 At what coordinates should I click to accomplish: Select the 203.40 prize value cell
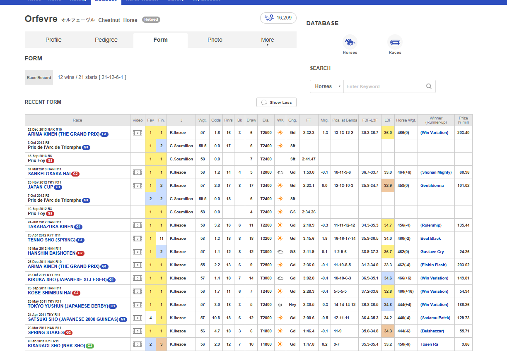click(x=464, y=133)
